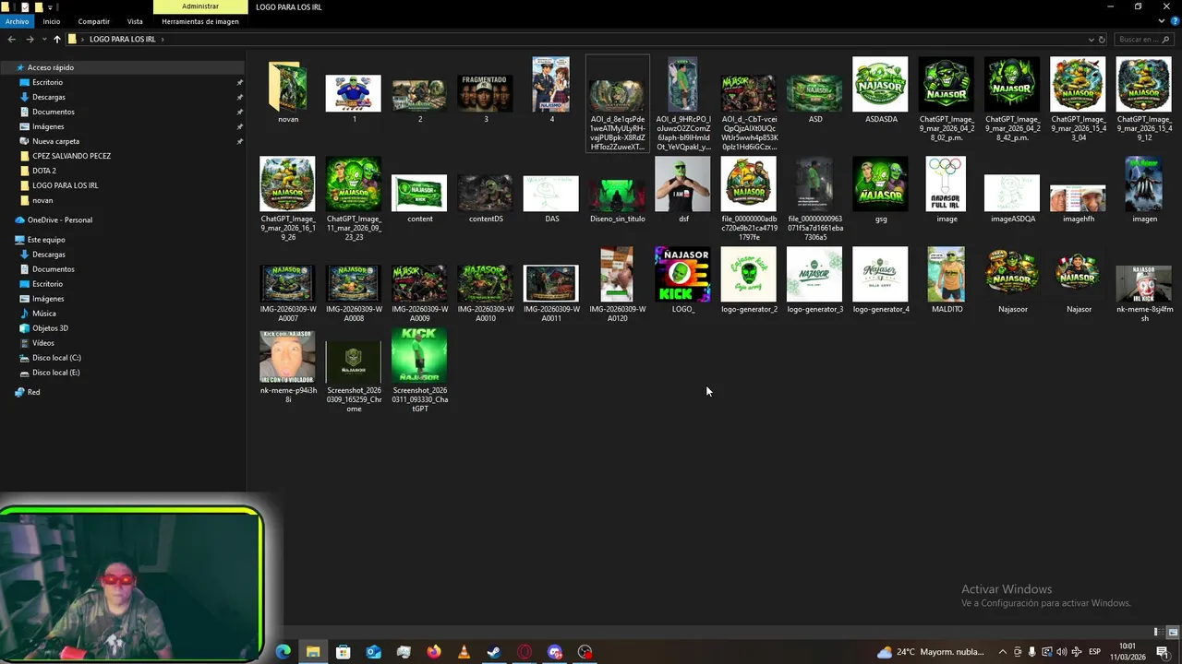
Task: Open the Vista ribbon tab
Action: (135, 21)
